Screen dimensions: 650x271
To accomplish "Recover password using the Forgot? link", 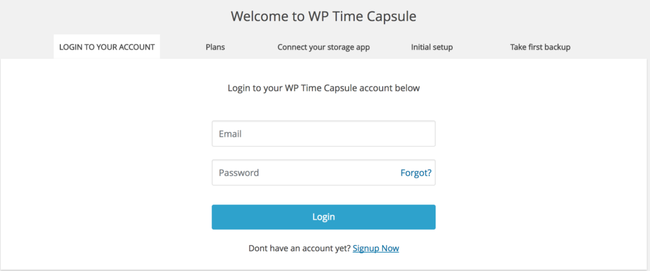I will (x=416, y=173).
